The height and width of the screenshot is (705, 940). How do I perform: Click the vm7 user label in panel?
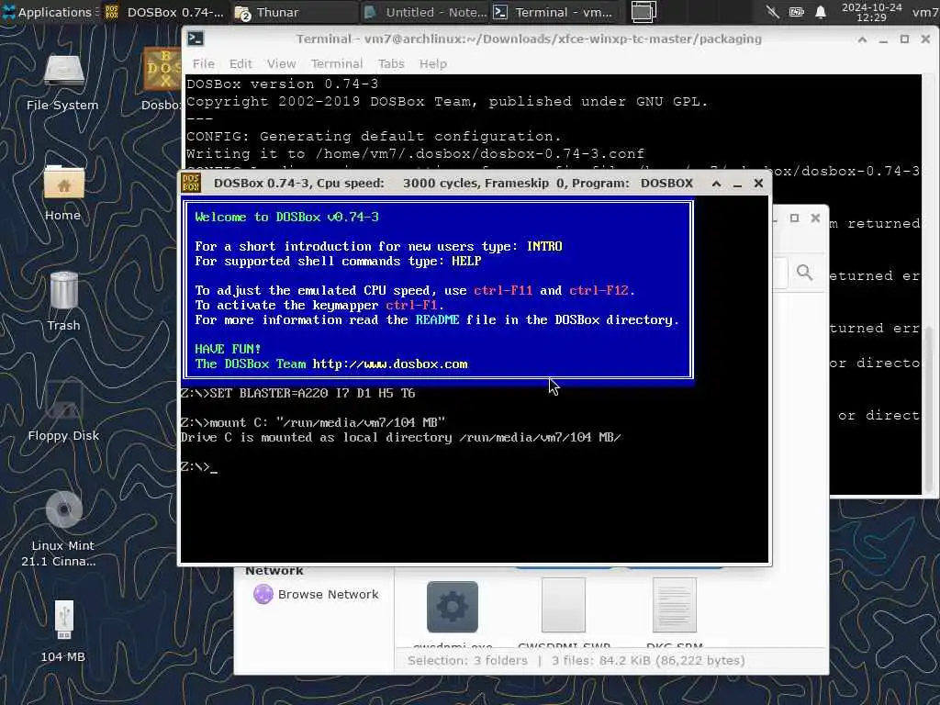pos(925,12)
